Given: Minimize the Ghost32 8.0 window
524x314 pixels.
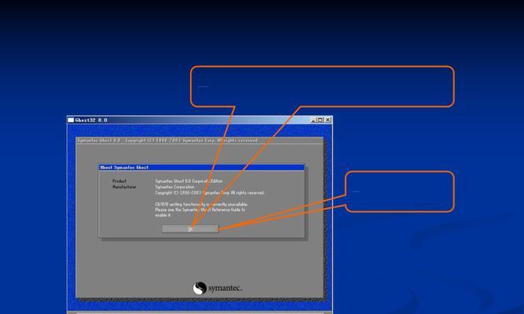Looking at the screenshot, I should tap(313, 120).
